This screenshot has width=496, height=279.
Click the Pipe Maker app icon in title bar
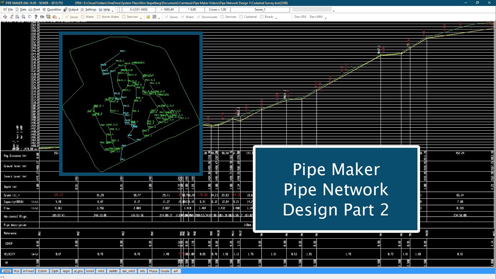2,3
